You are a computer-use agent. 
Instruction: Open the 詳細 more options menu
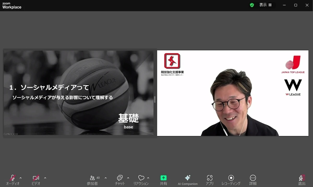coord(253,178)
